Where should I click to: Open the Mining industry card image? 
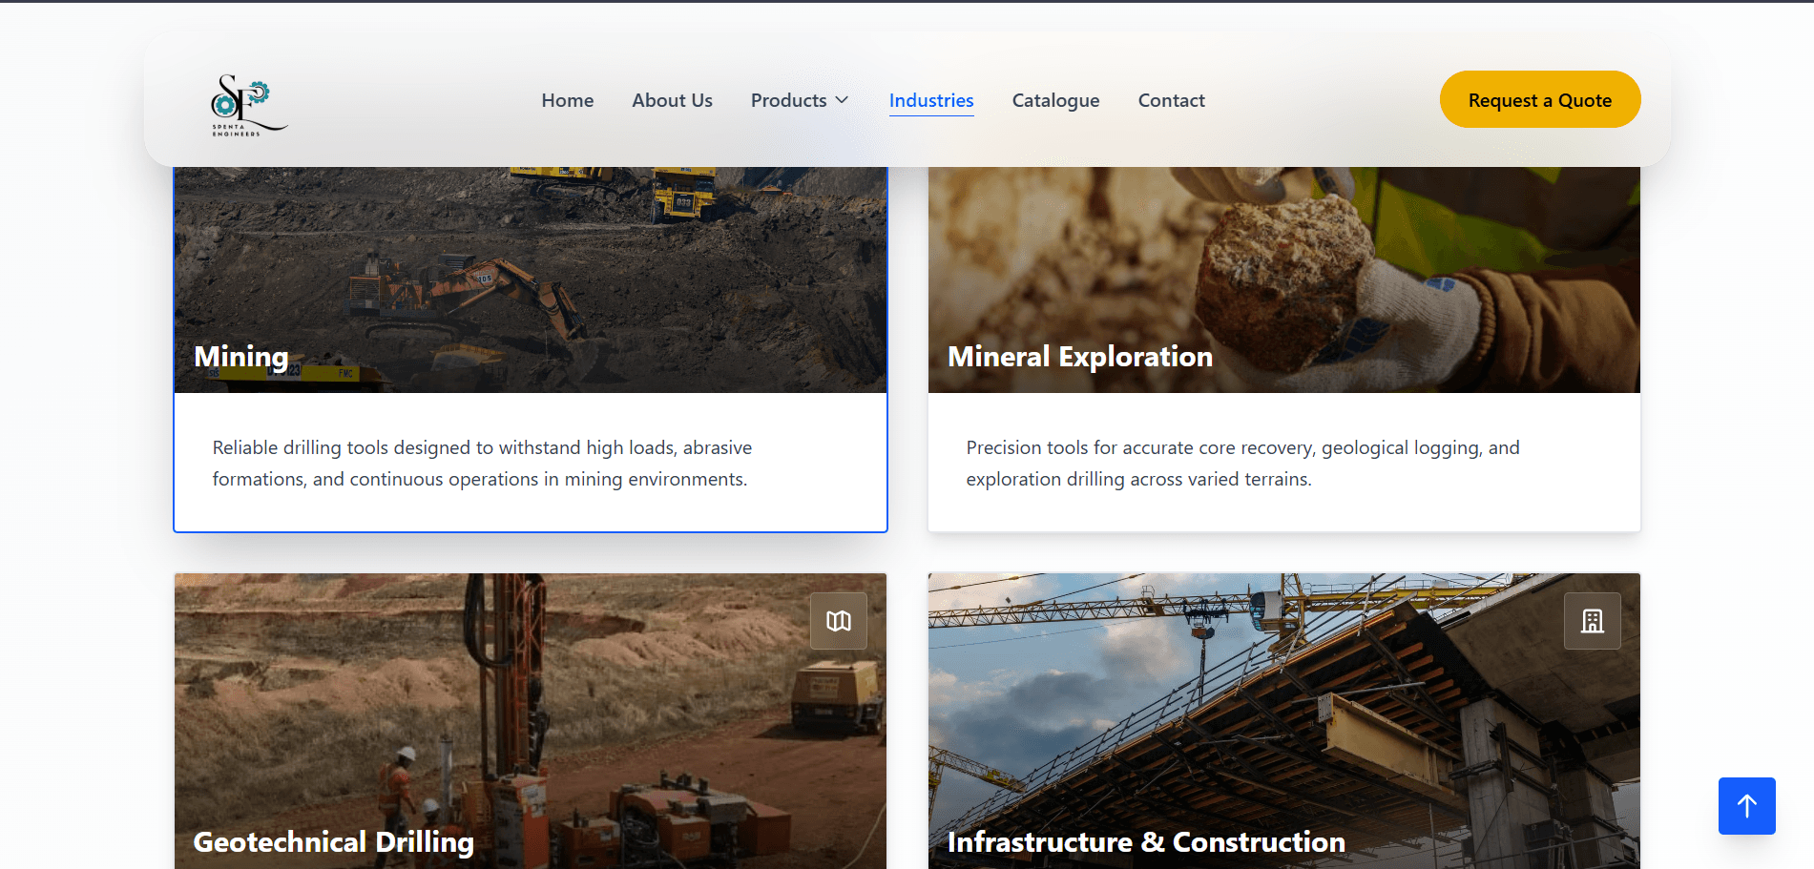(531, 279)
